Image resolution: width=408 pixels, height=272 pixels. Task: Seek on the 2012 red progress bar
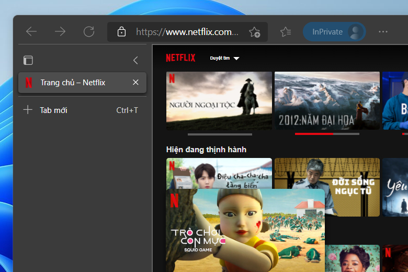tap(327, 134)
